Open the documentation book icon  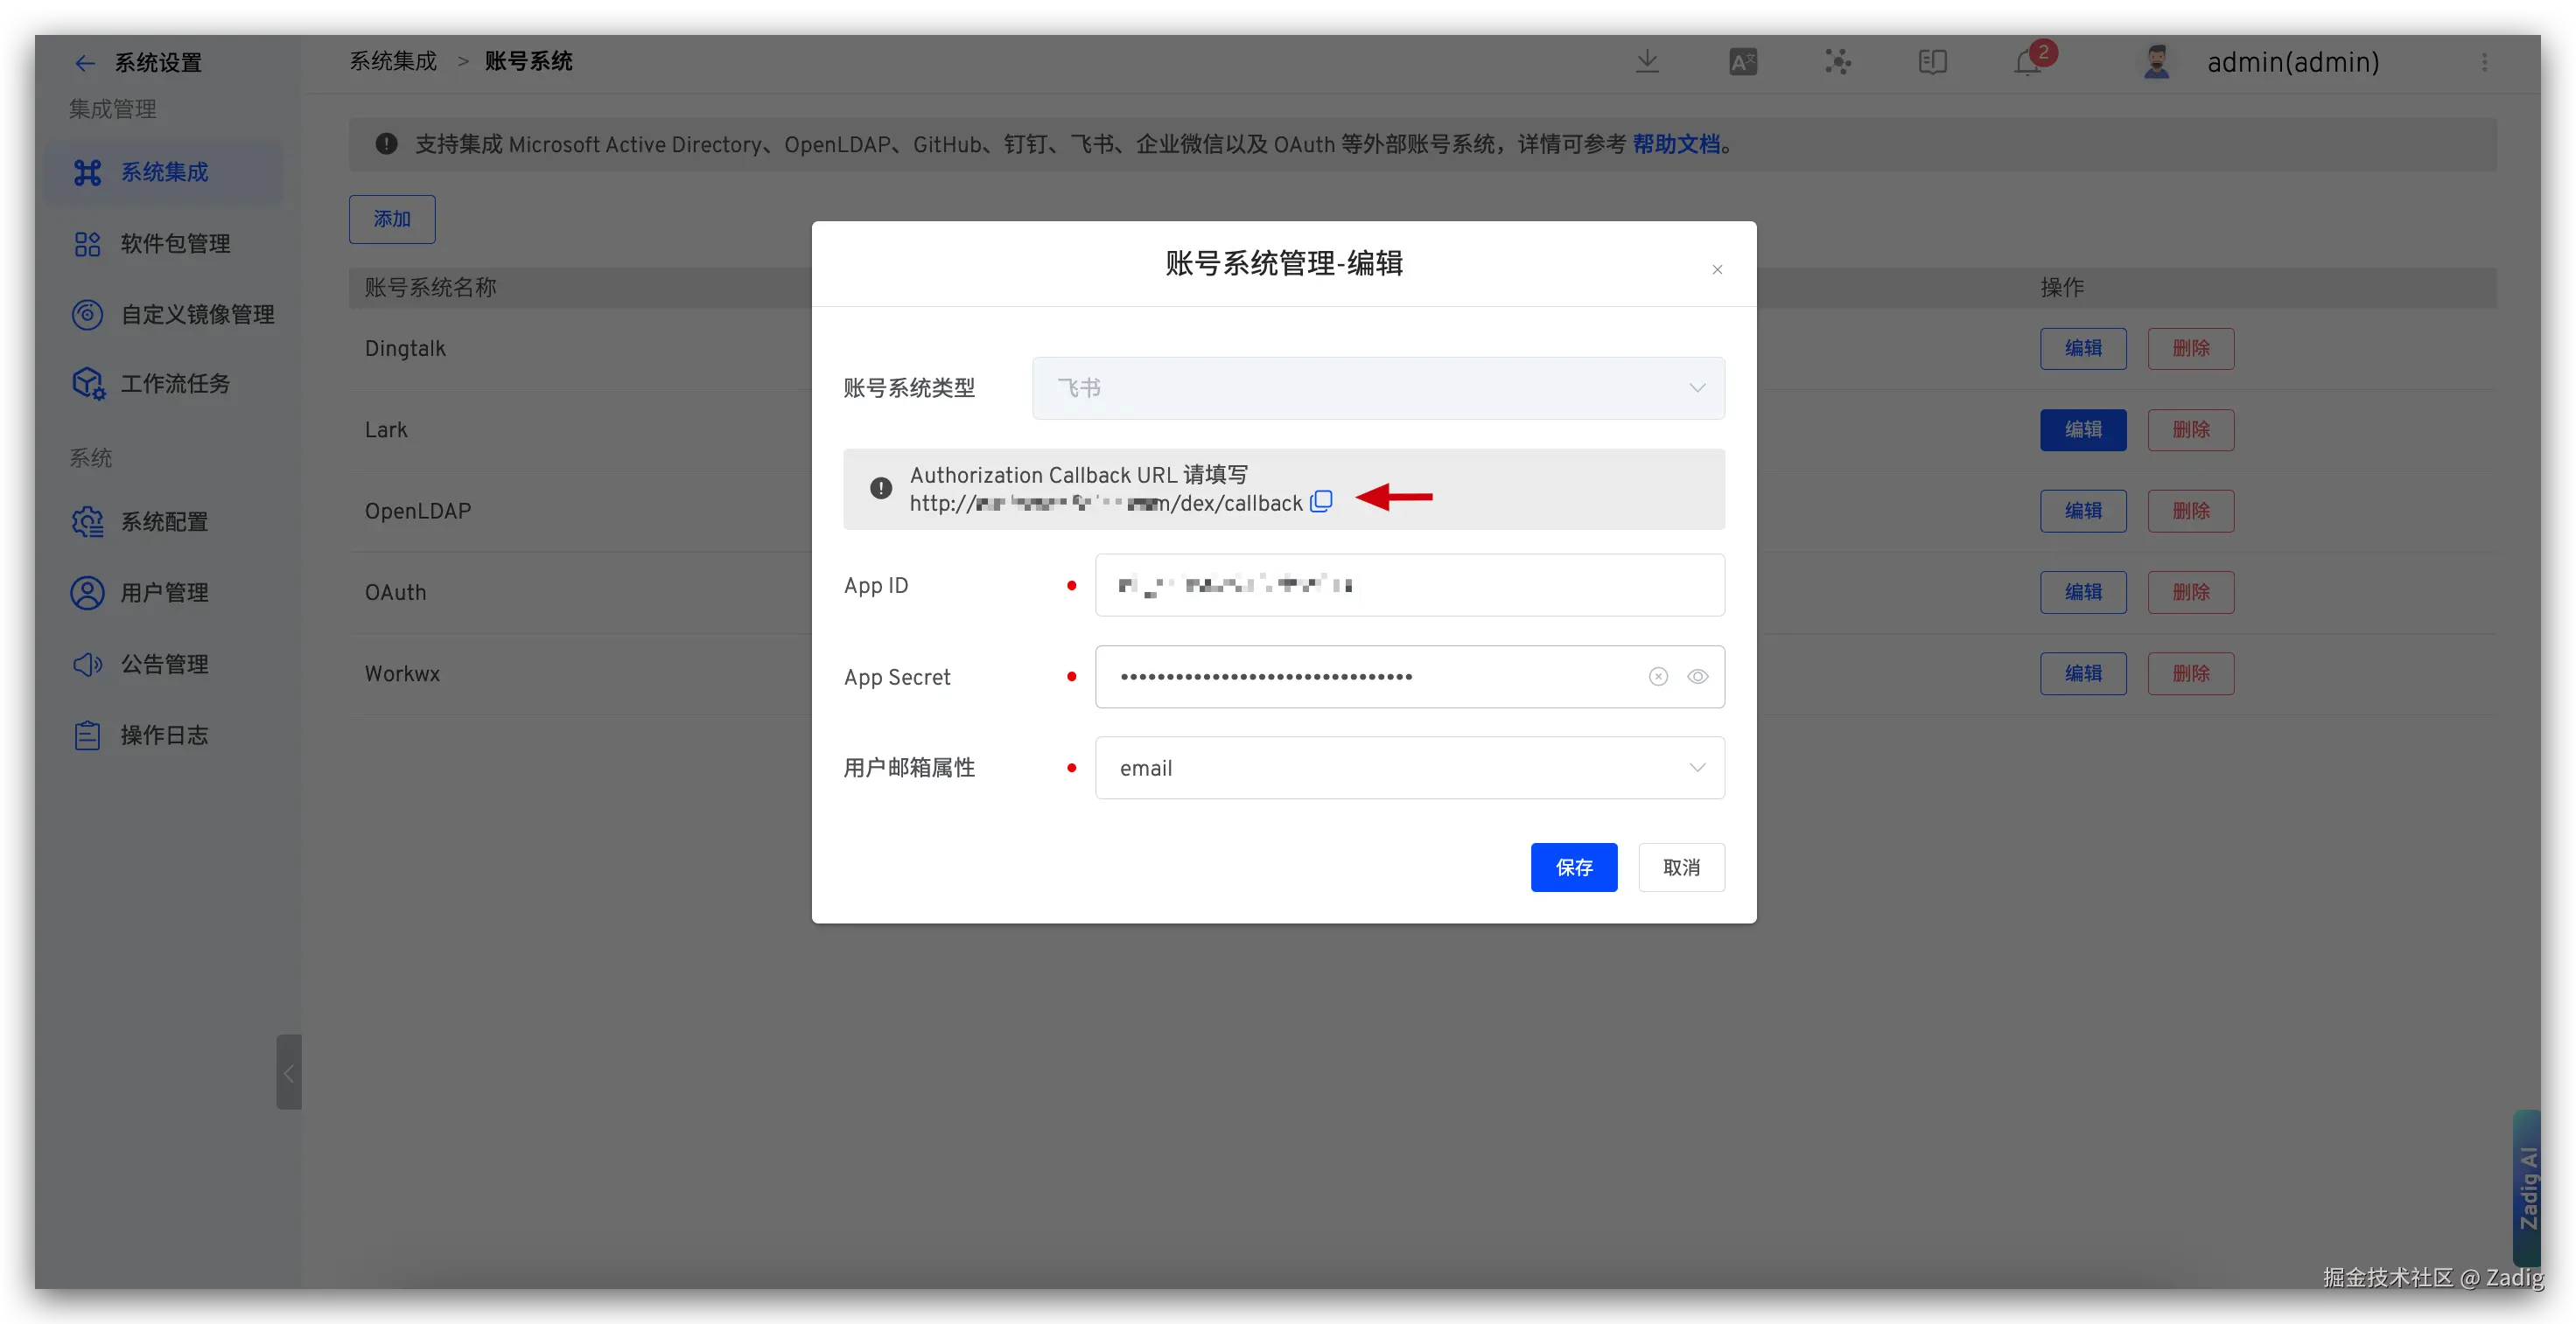pos(1932,62)
